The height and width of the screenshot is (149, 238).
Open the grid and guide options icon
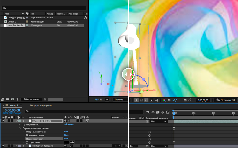coord(156,100)
